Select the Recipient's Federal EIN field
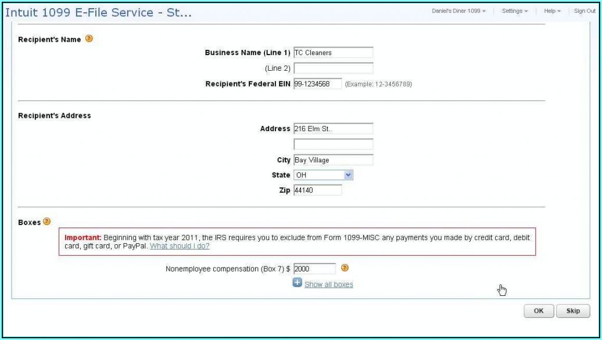The image size is (602, 340). [x=317, y=84]
